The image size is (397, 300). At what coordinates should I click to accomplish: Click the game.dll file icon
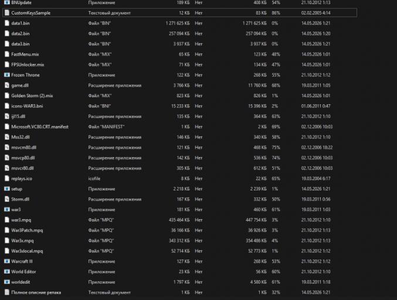7,86
